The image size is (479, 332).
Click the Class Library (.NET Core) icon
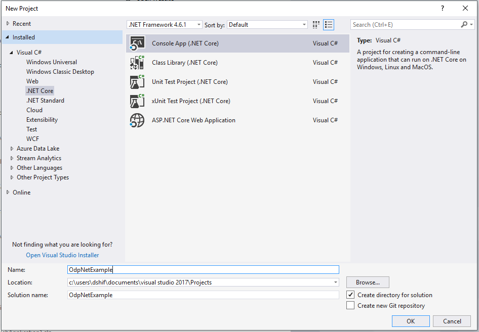point(137,63)
